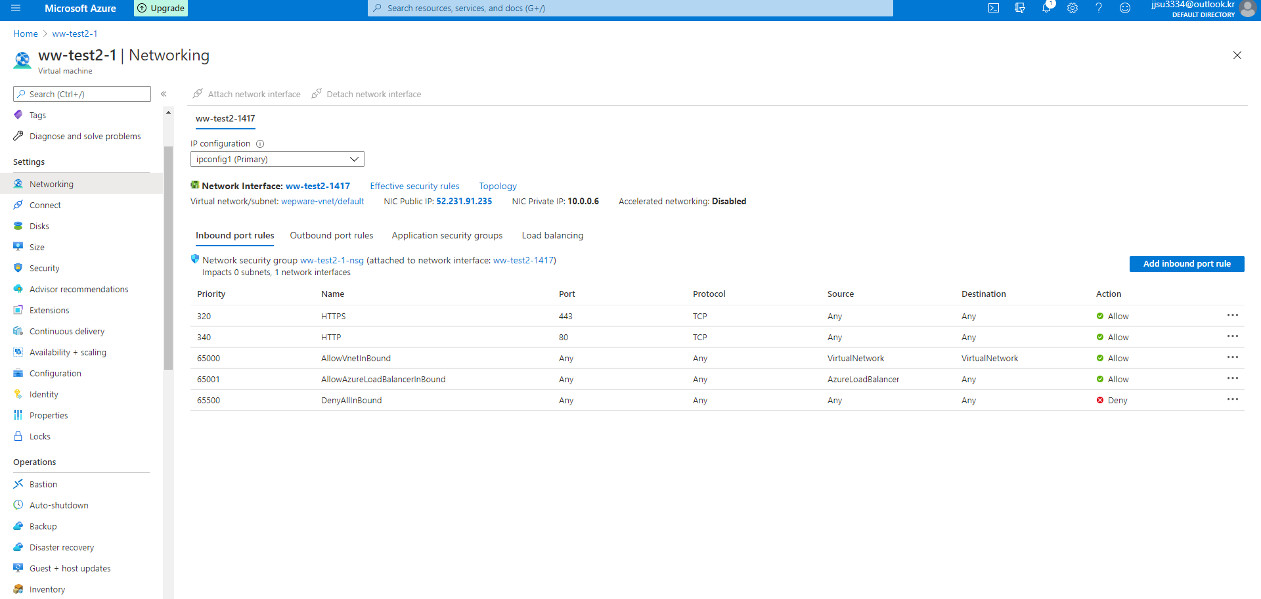Open the Directory + subscription filter icon

(x=1020, y=8)
